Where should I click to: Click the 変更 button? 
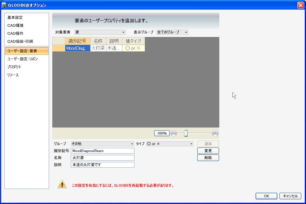(208, 151)
